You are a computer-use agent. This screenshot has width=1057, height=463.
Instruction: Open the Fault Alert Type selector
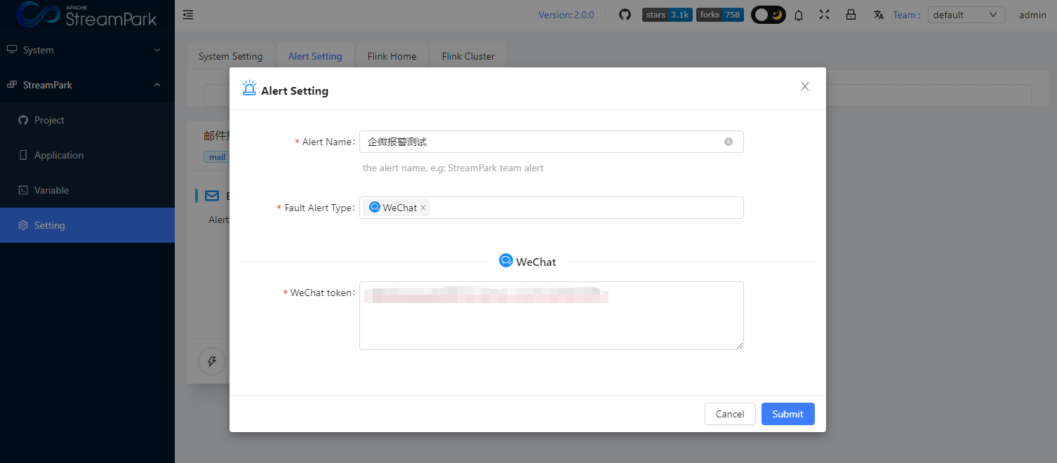(x=583, y=208)
